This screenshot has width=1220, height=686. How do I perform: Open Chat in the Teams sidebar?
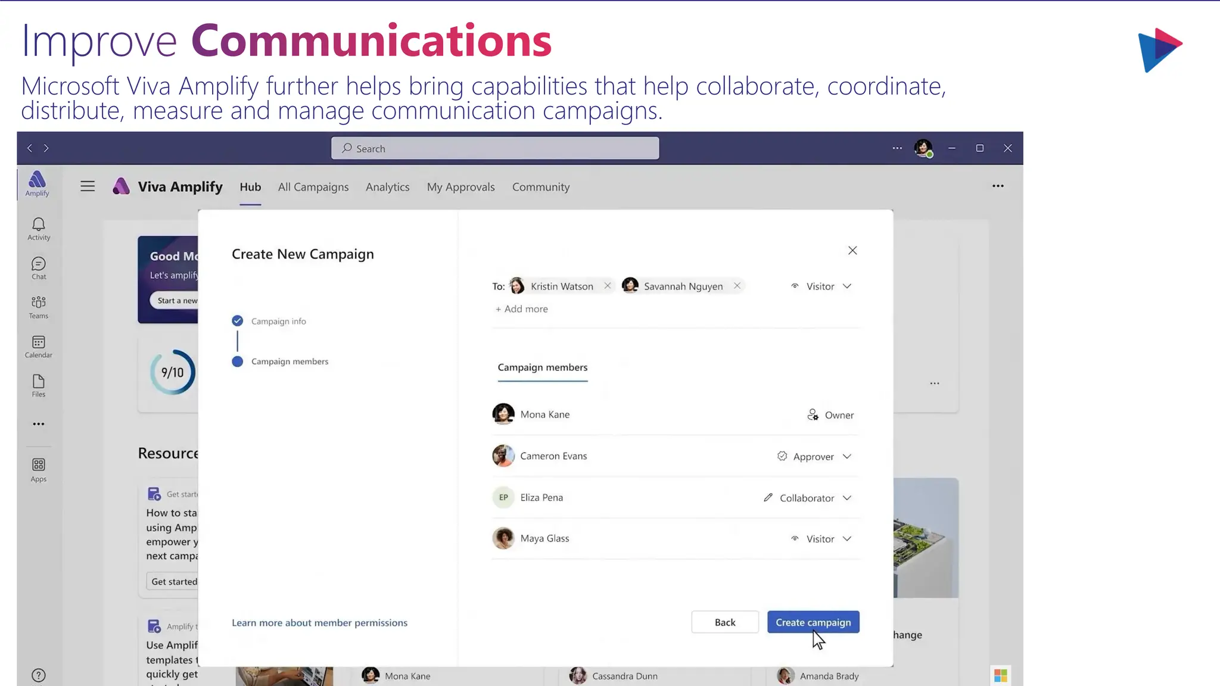[39, 268]
